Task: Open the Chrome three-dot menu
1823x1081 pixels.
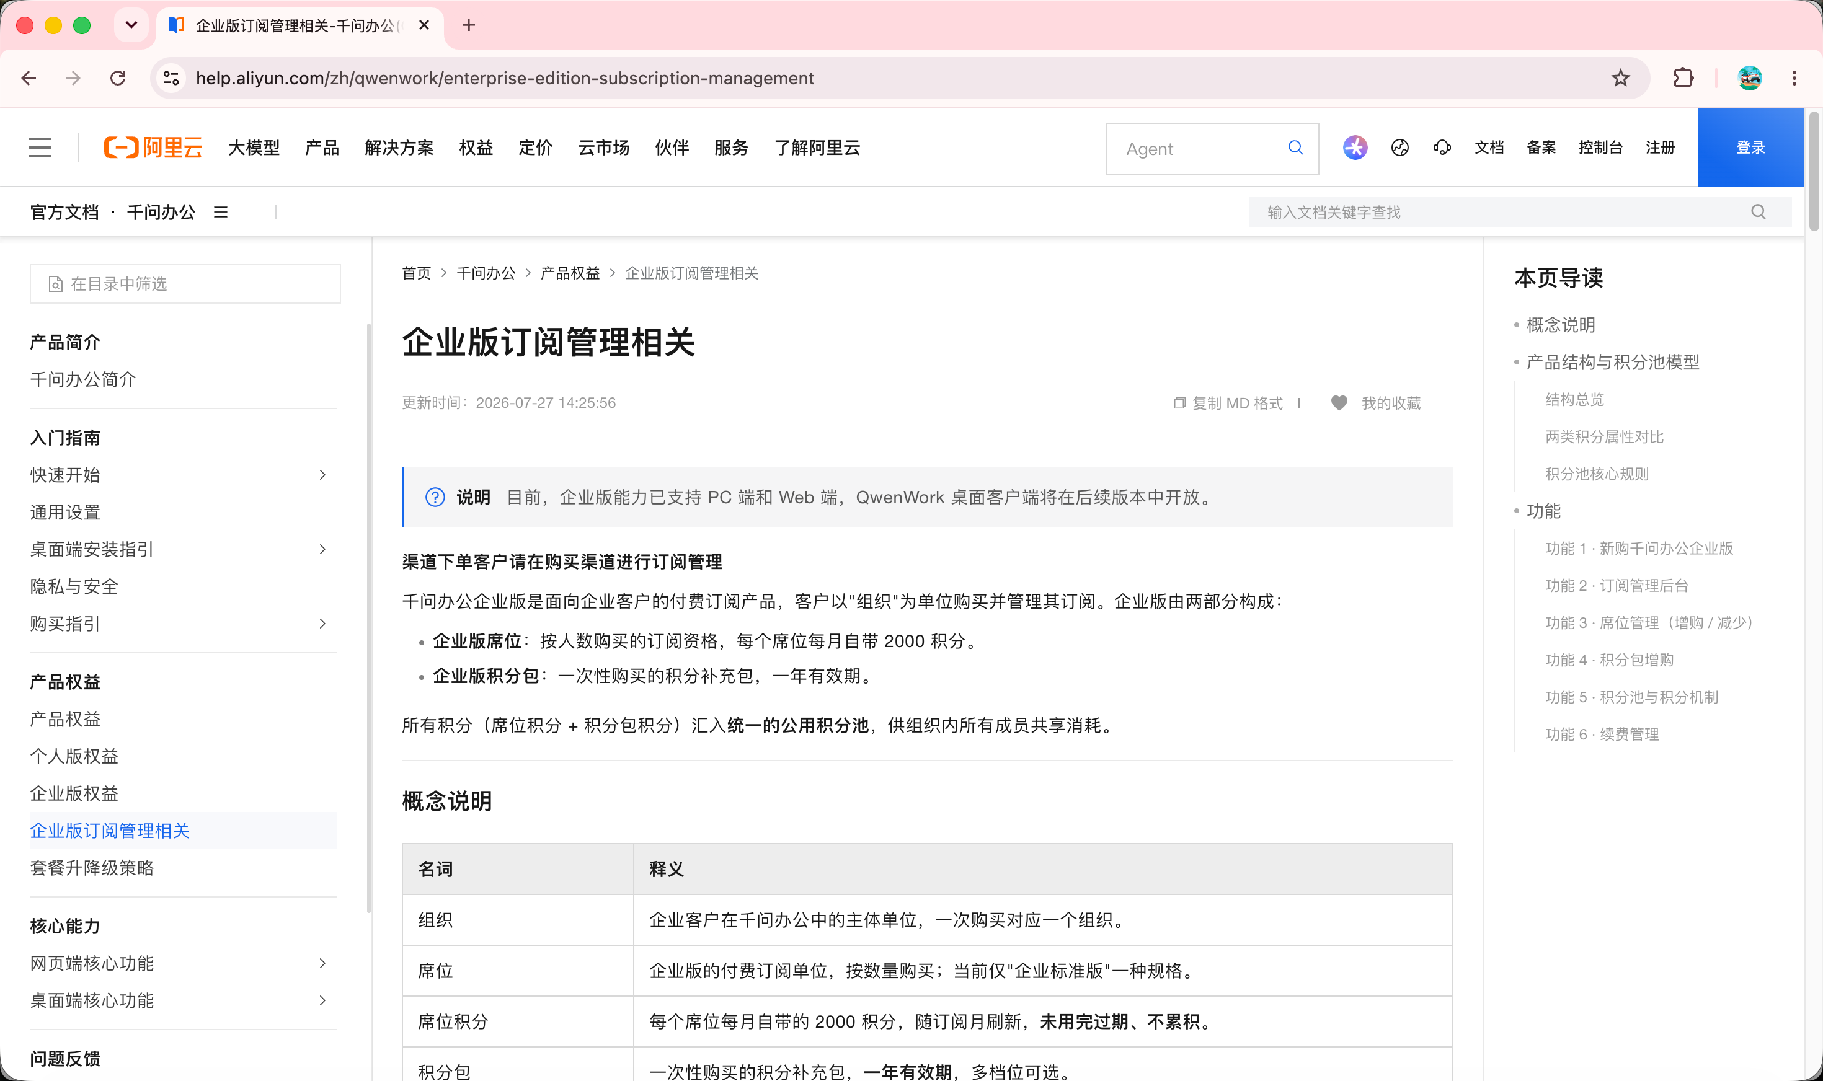Action: point(1794,78)
